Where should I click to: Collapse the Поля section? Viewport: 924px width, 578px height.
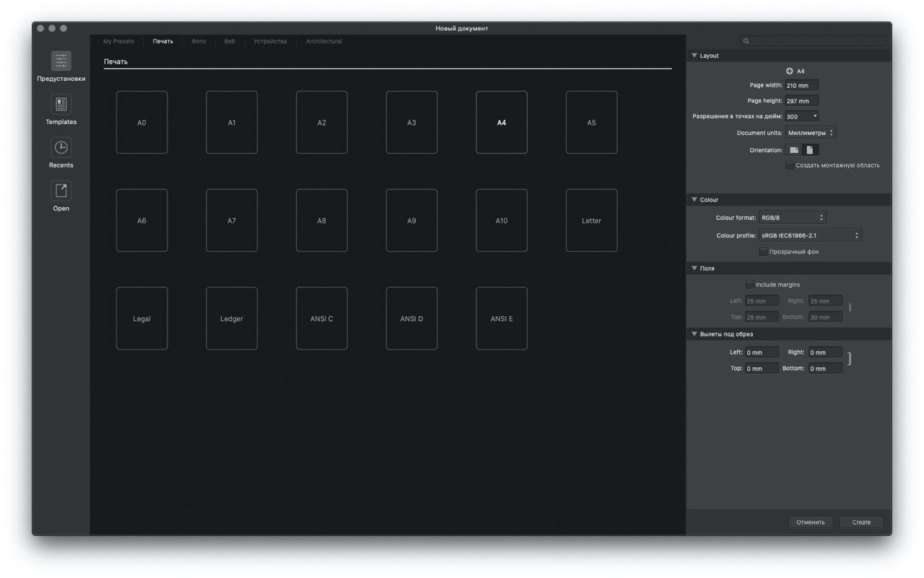(x=694, y=268)
